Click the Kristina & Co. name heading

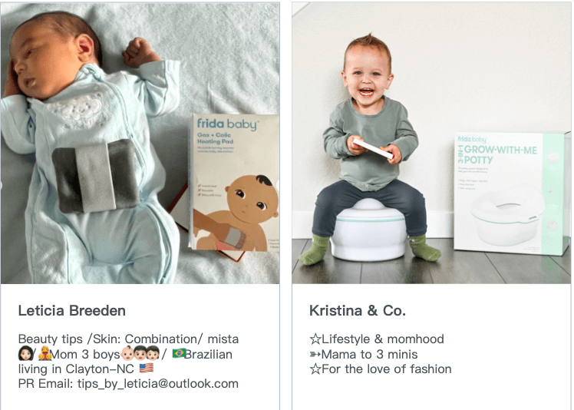[x=358, y=311]
